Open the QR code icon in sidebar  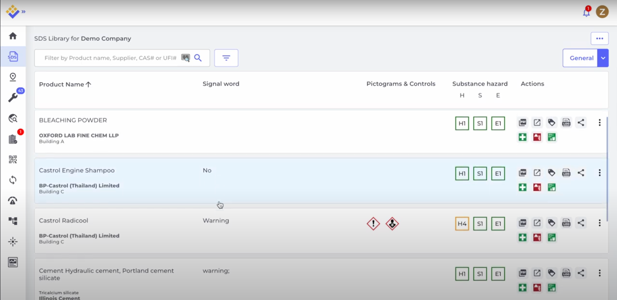coord(13,159)
